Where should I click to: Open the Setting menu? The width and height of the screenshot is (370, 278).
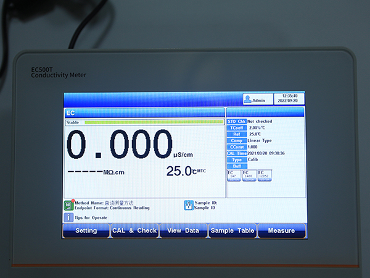pos(86,230)
